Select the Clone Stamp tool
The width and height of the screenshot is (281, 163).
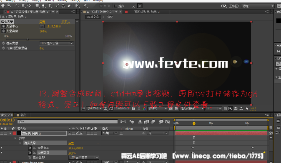click(x=63, y=6)
